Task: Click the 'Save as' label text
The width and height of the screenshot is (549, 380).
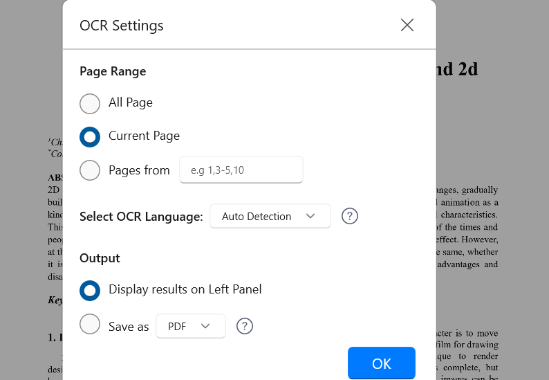Action: tap(129, 327)
